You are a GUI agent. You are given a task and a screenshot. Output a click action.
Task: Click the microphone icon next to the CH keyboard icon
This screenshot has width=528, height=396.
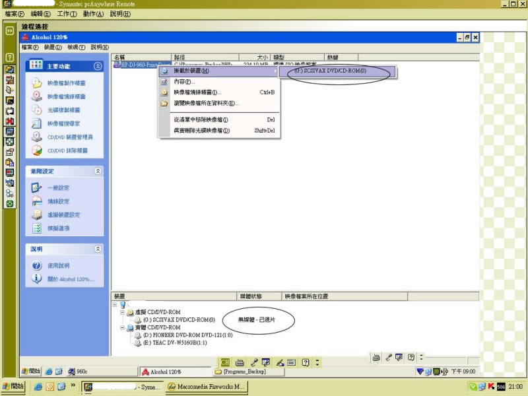click(x=254, y=362)
